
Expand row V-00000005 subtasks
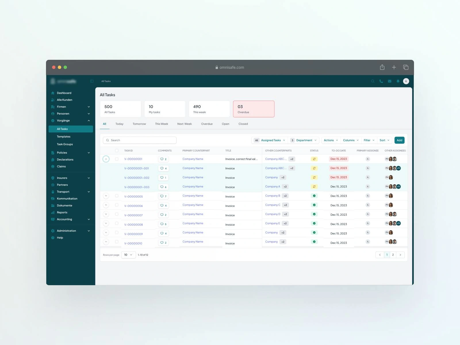[x=106, y=196]
